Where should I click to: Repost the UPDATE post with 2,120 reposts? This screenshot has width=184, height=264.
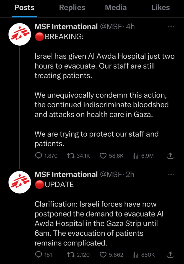pos(70,255)
